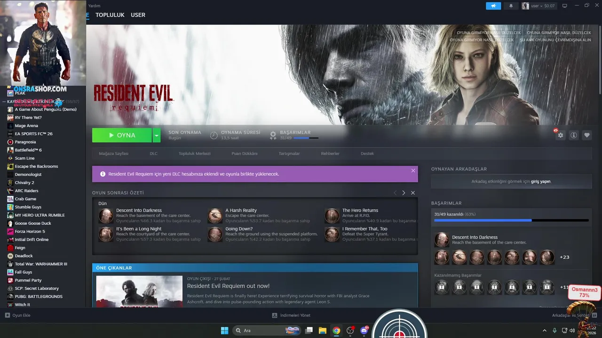The image size is (602, 338).
Task: Select ARC Raiders in the library
Action: tap(26, 191)
